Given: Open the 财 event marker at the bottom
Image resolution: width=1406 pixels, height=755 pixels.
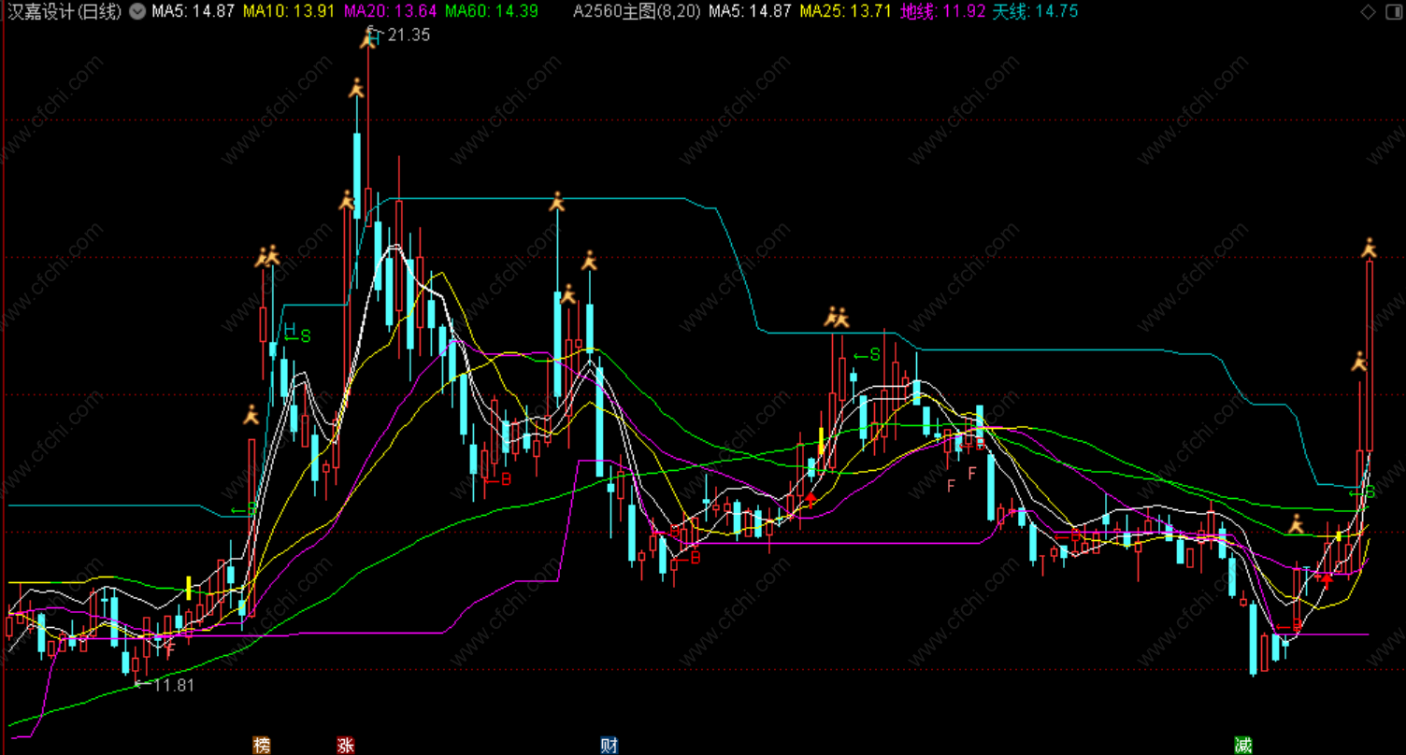Looking at the screenshot, I should (610, 745).
